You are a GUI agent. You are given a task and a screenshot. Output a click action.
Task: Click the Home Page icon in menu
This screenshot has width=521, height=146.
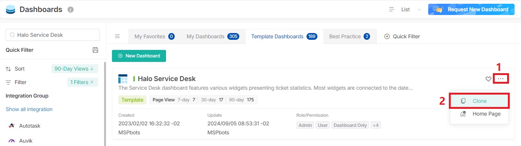tap(464, 114)
